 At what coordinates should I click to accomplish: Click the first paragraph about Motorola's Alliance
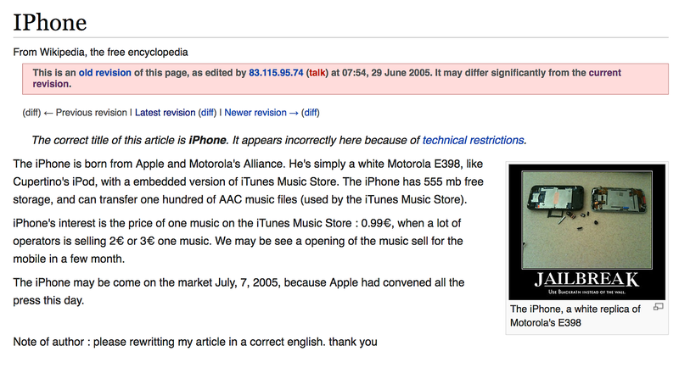[x=248, y=181]
